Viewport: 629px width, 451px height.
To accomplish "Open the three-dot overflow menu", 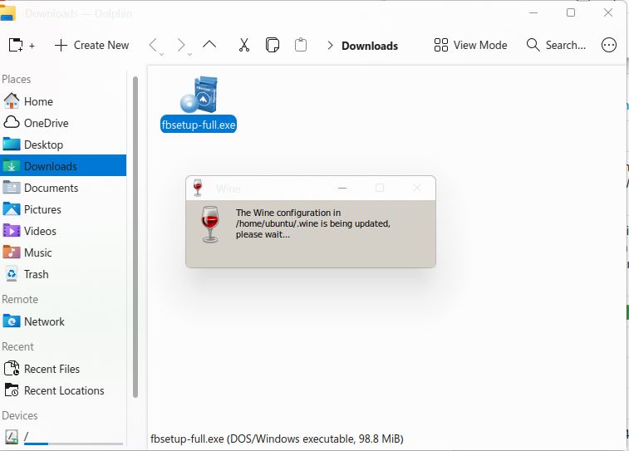I will click(608, 45).
